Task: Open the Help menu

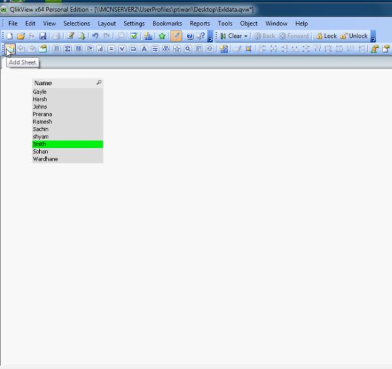Action: pyautogui.click(x=301, y=24)
